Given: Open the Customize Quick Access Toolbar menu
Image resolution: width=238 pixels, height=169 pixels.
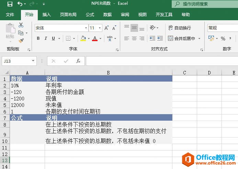Looking at the screenshot, I should (x=44, y=4).
